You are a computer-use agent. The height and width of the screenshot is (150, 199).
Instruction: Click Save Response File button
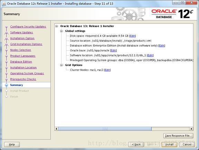[178, 136]
